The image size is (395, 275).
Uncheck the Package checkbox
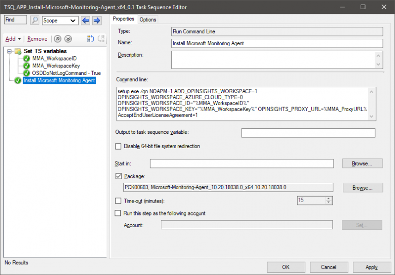pyautogui.click(x=118, y=176)
